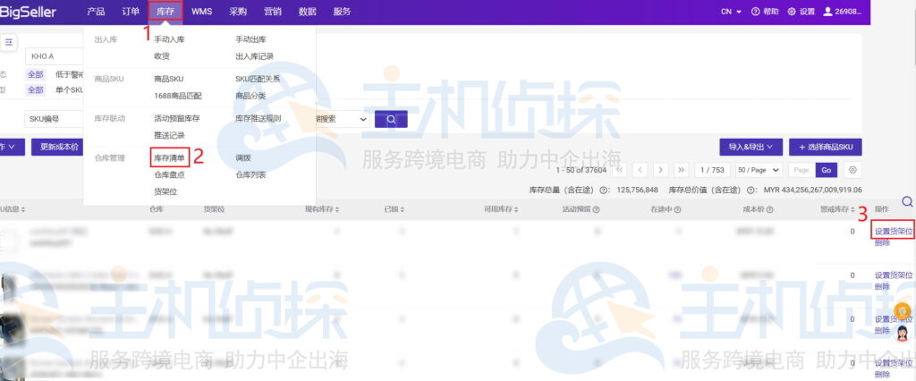Open the 采购 top menu
The height and width of the screenshot is (381, 916).
[238, 12]
